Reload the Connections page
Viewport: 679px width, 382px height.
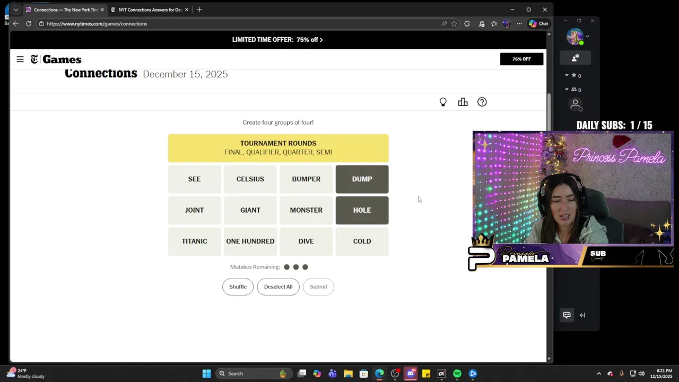pos(29,23)
